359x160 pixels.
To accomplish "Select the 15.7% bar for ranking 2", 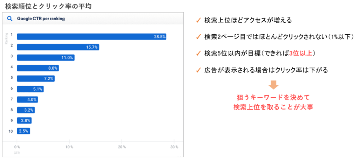I will [x=58, y=47].
